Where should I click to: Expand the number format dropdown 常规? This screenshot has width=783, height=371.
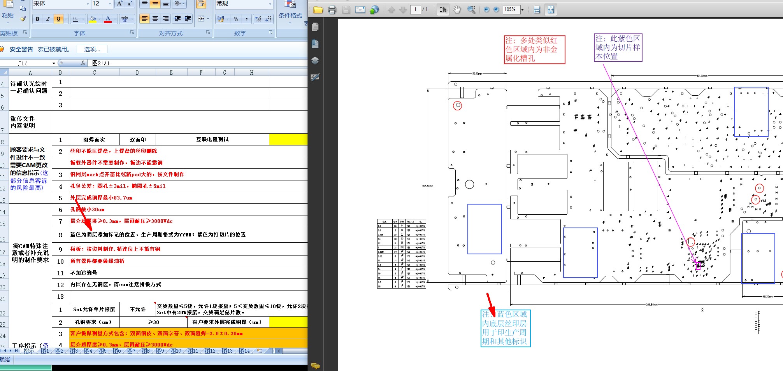pos(270,4)
